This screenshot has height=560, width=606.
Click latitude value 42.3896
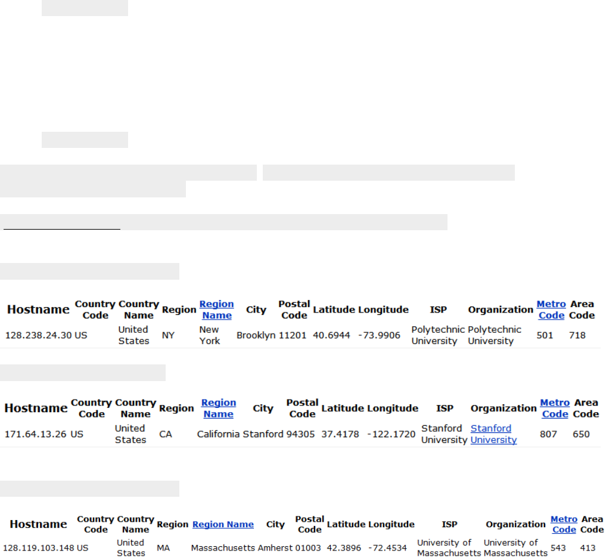pyautogui.click(x=344, y=548)
